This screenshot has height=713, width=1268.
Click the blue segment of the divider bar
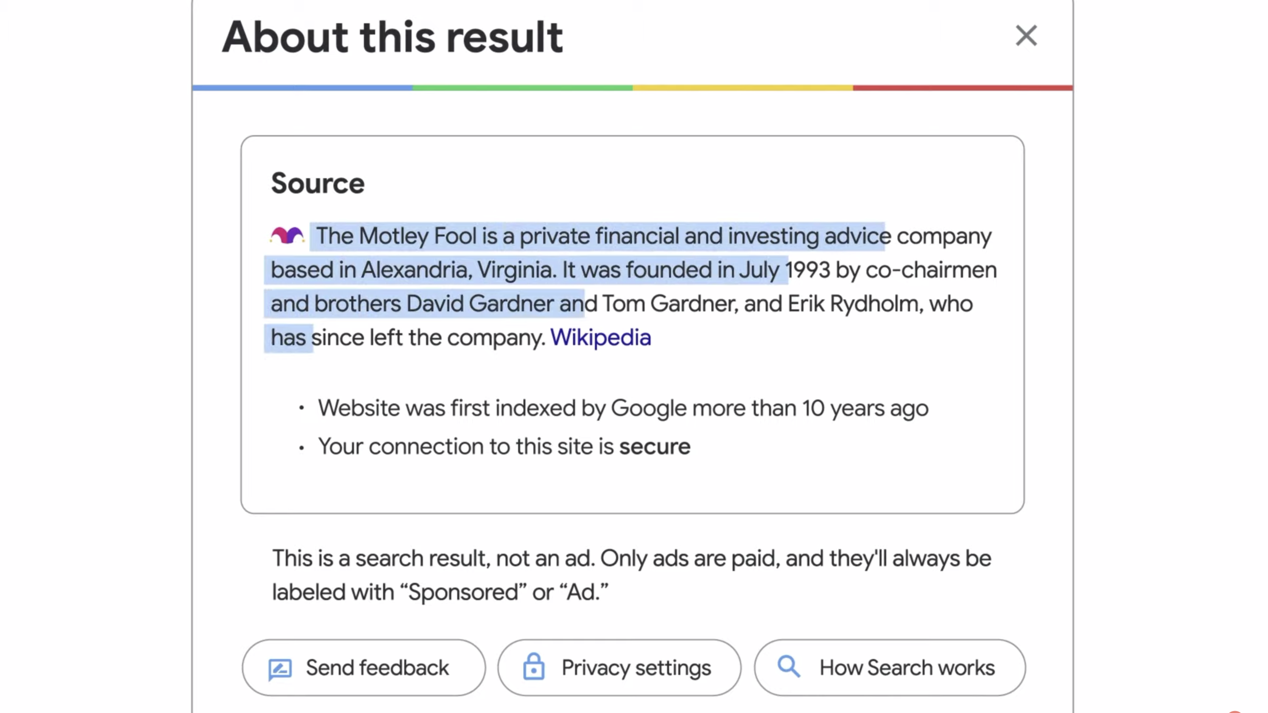click(302, 88)
